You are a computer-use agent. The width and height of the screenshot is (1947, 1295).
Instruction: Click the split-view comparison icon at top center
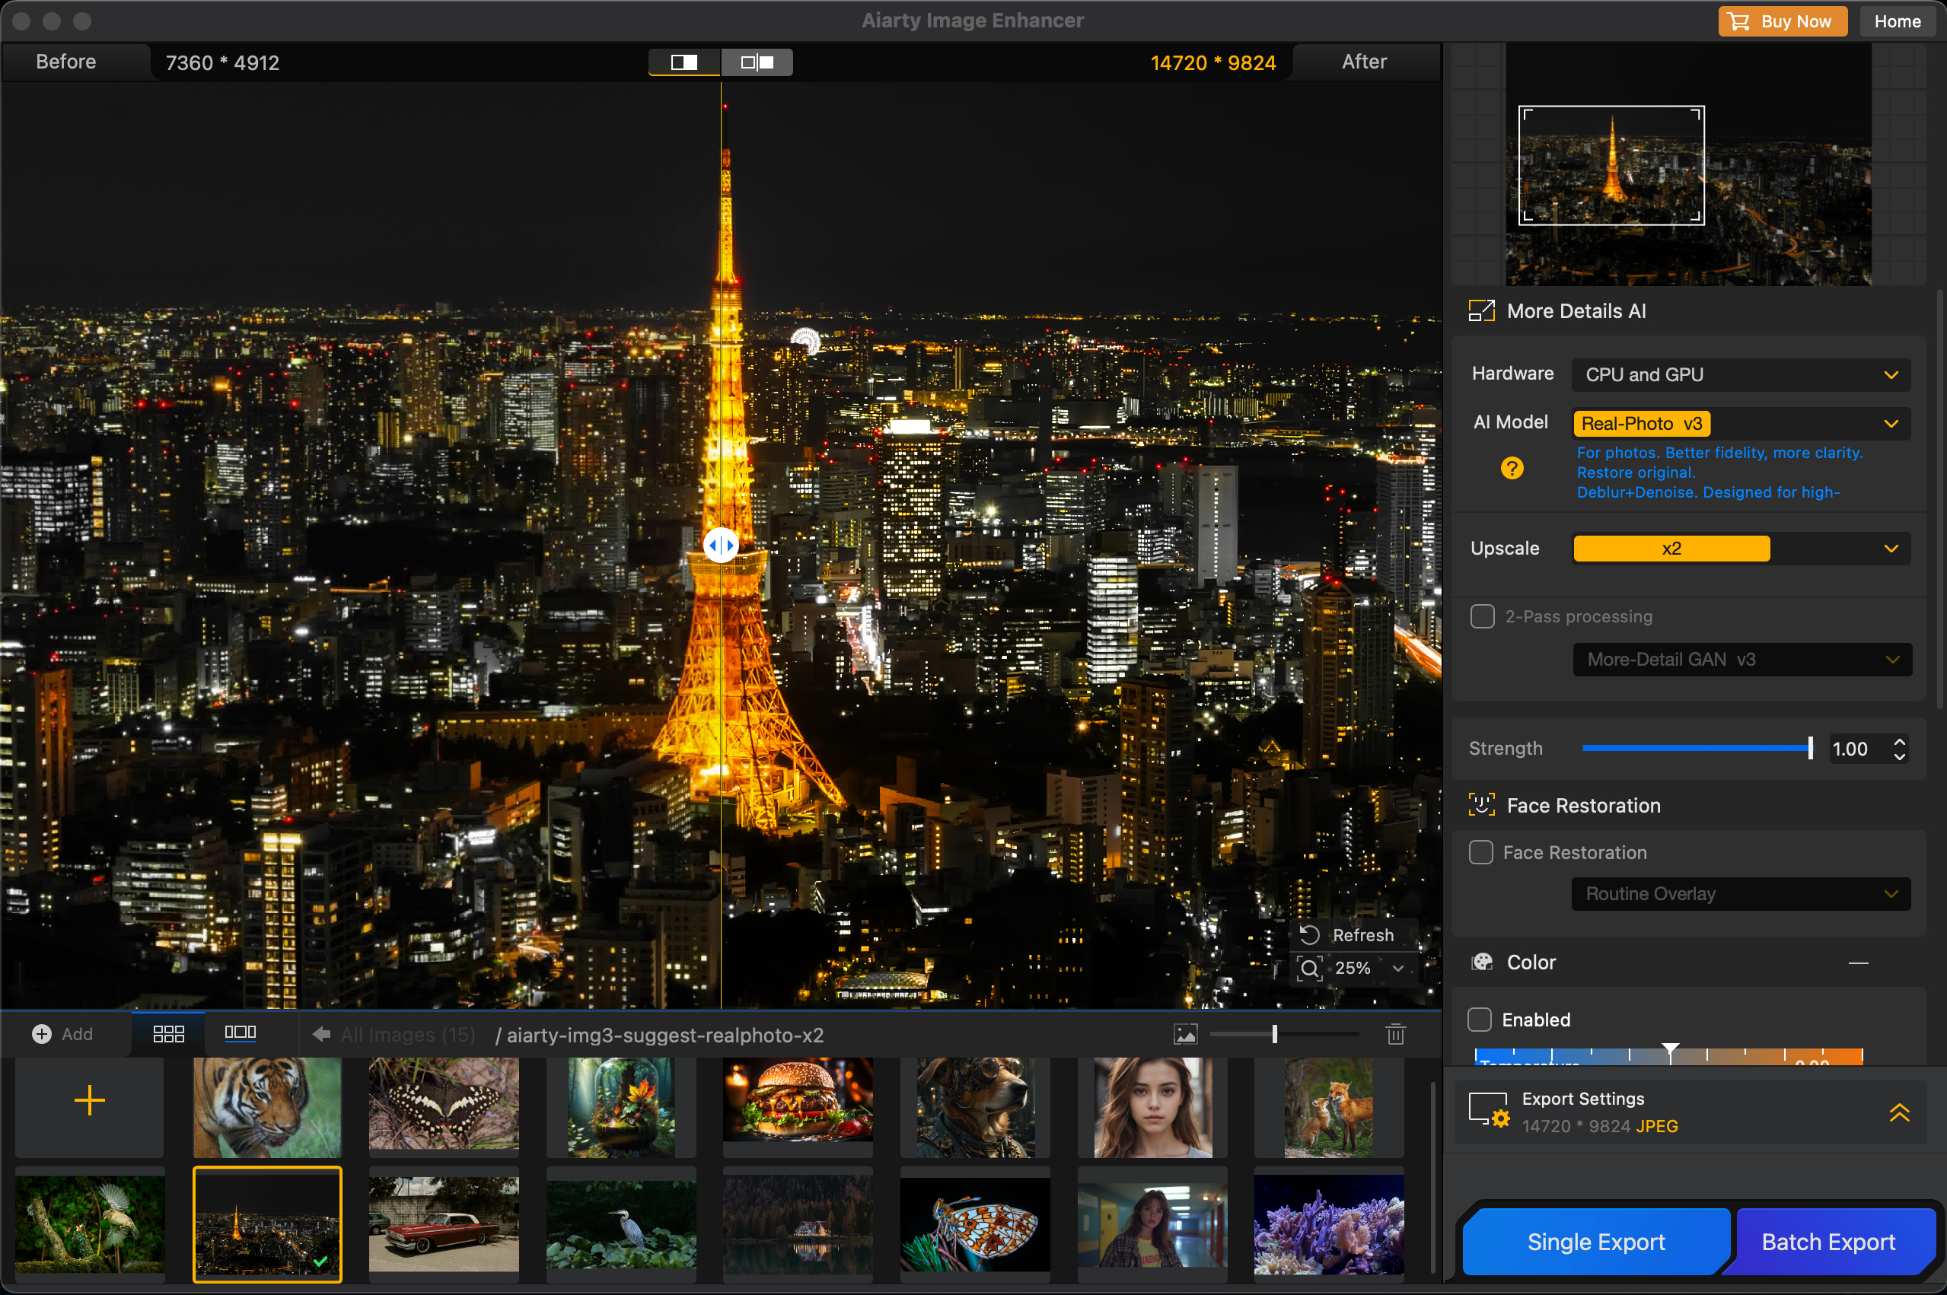click(757, 61)
